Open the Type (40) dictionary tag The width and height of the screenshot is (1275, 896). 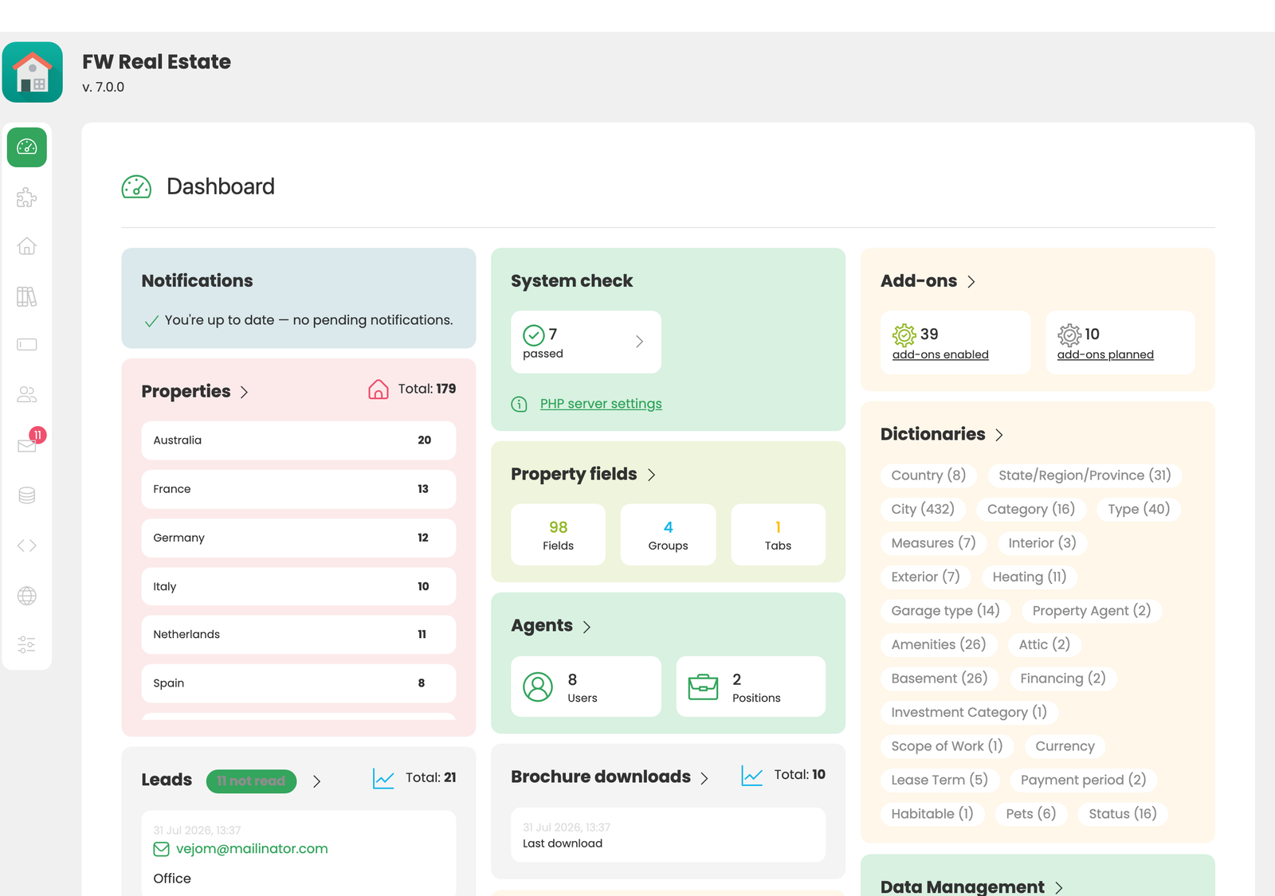1139,510
